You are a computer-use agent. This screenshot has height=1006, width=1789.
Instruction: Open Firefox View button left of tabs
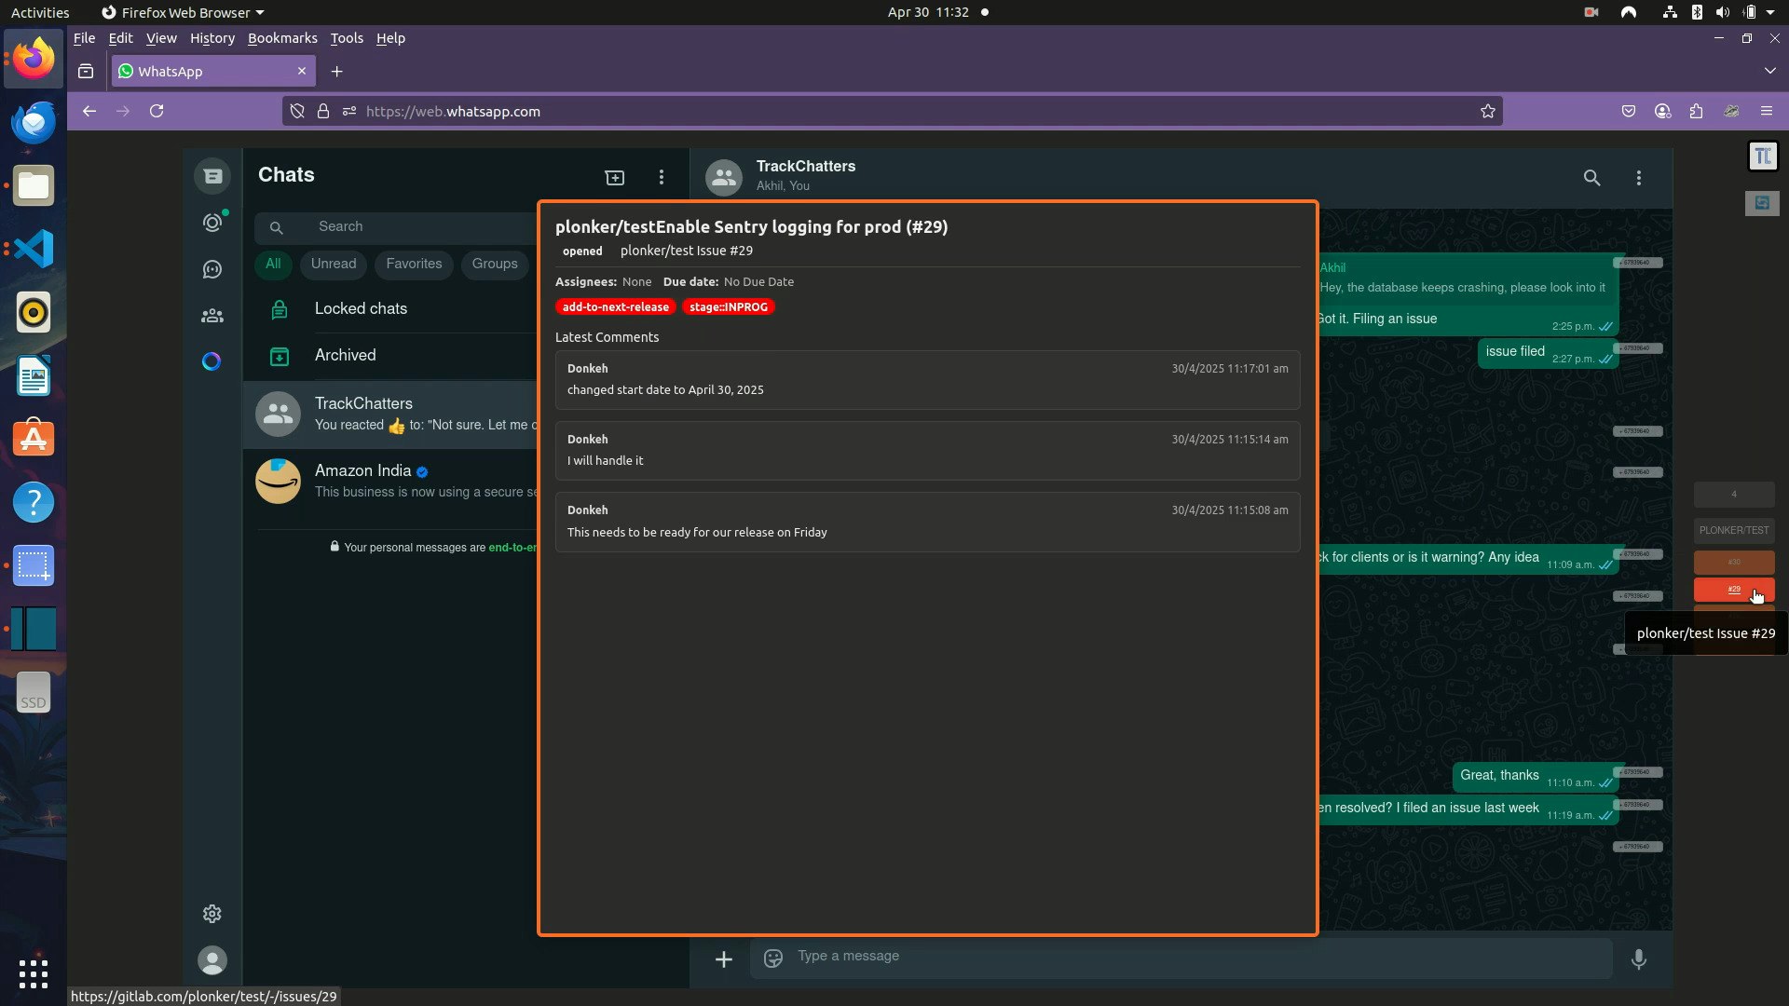coord(86,72)
